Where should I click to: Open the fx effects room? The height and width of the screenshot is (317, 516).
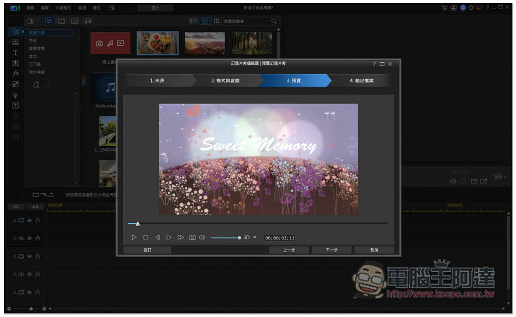pyautogui.click(x=15, y=73)
